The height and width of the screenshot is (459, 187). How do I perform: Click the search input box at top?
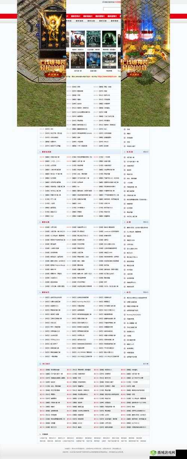pyautogui.click(x=111, y=9)
